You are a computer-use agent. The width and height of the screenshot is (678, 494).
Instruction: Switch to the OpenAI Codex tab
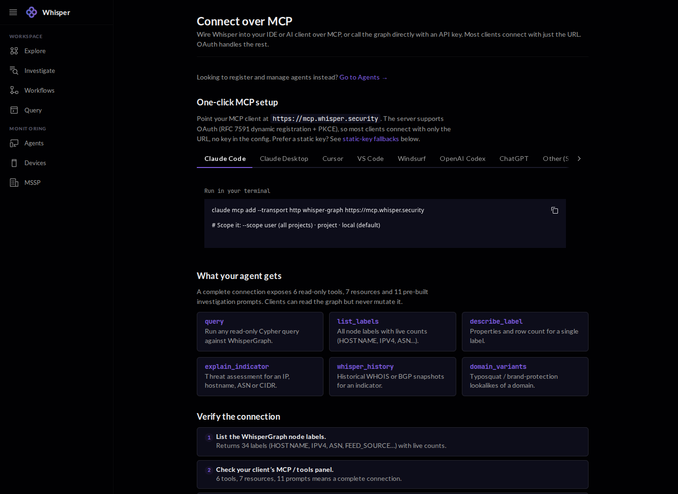pyautogui.click(x=462, y=159)
